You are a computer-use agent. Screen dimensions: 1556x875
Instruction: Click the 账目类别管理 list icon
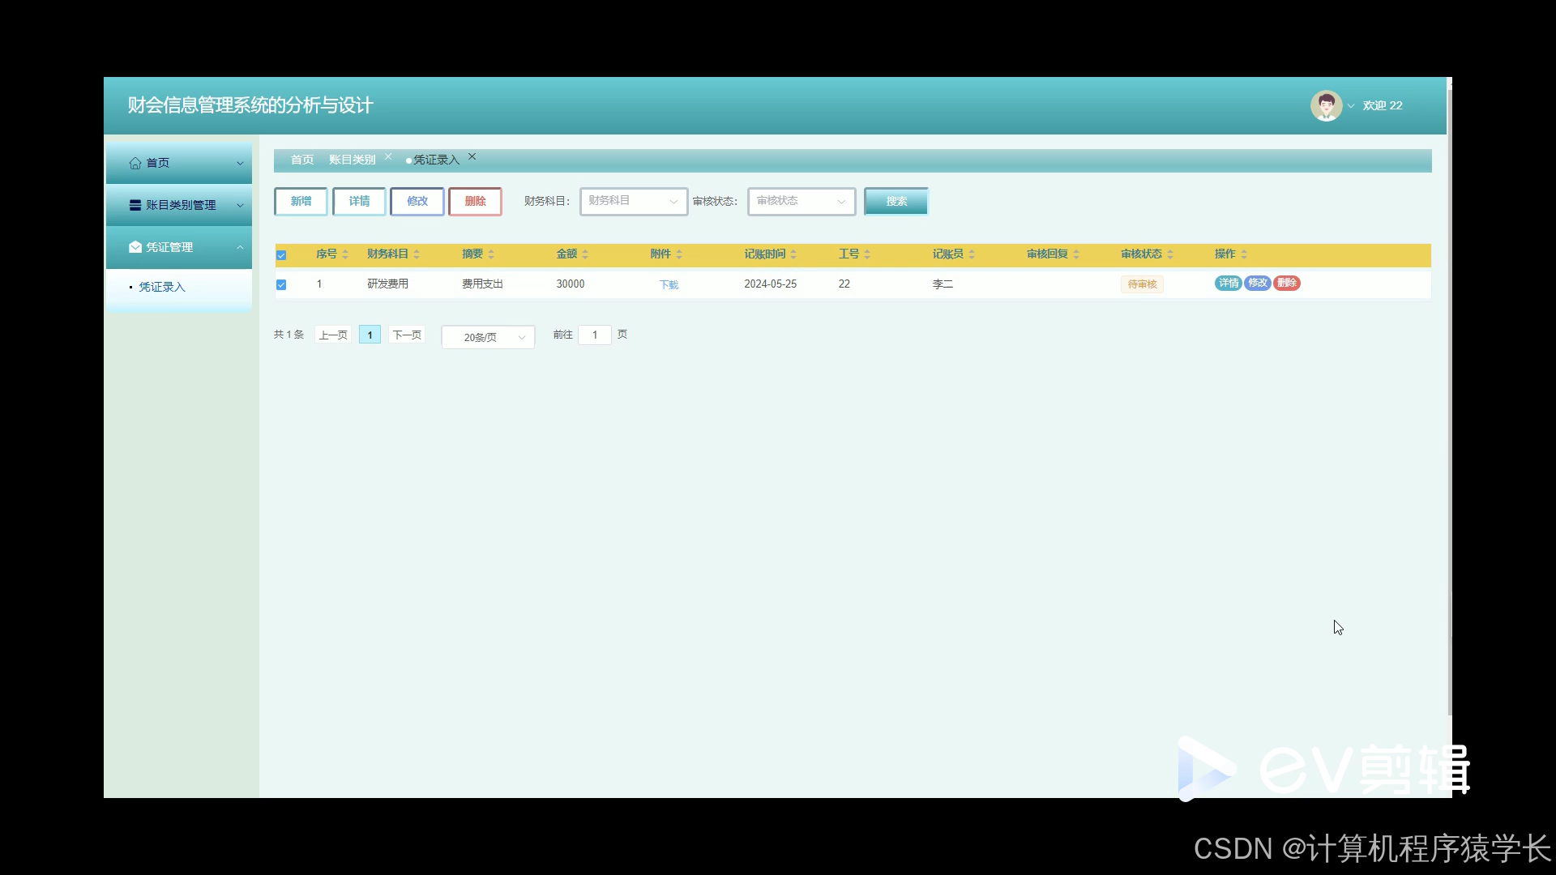(x=135, y=205)
